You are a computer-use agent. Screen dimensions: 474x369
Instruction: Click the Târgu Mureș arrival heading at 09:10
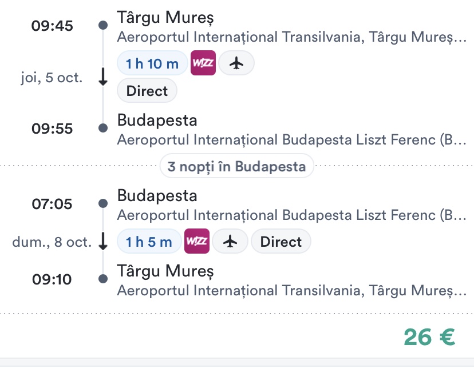point(165,271)
